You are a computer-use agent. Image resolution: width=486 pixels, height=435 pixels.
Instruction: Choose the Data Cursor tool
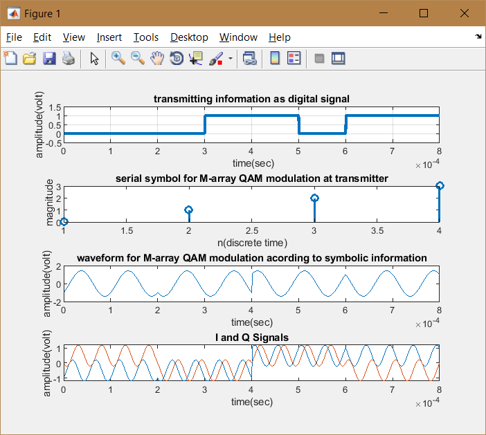click(x=196, y=58)
